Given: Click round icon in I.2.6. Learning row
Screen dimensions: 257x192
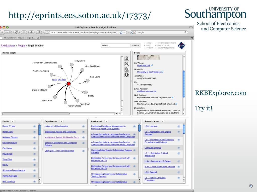Looking at the screenshot, I should [179, 126].
